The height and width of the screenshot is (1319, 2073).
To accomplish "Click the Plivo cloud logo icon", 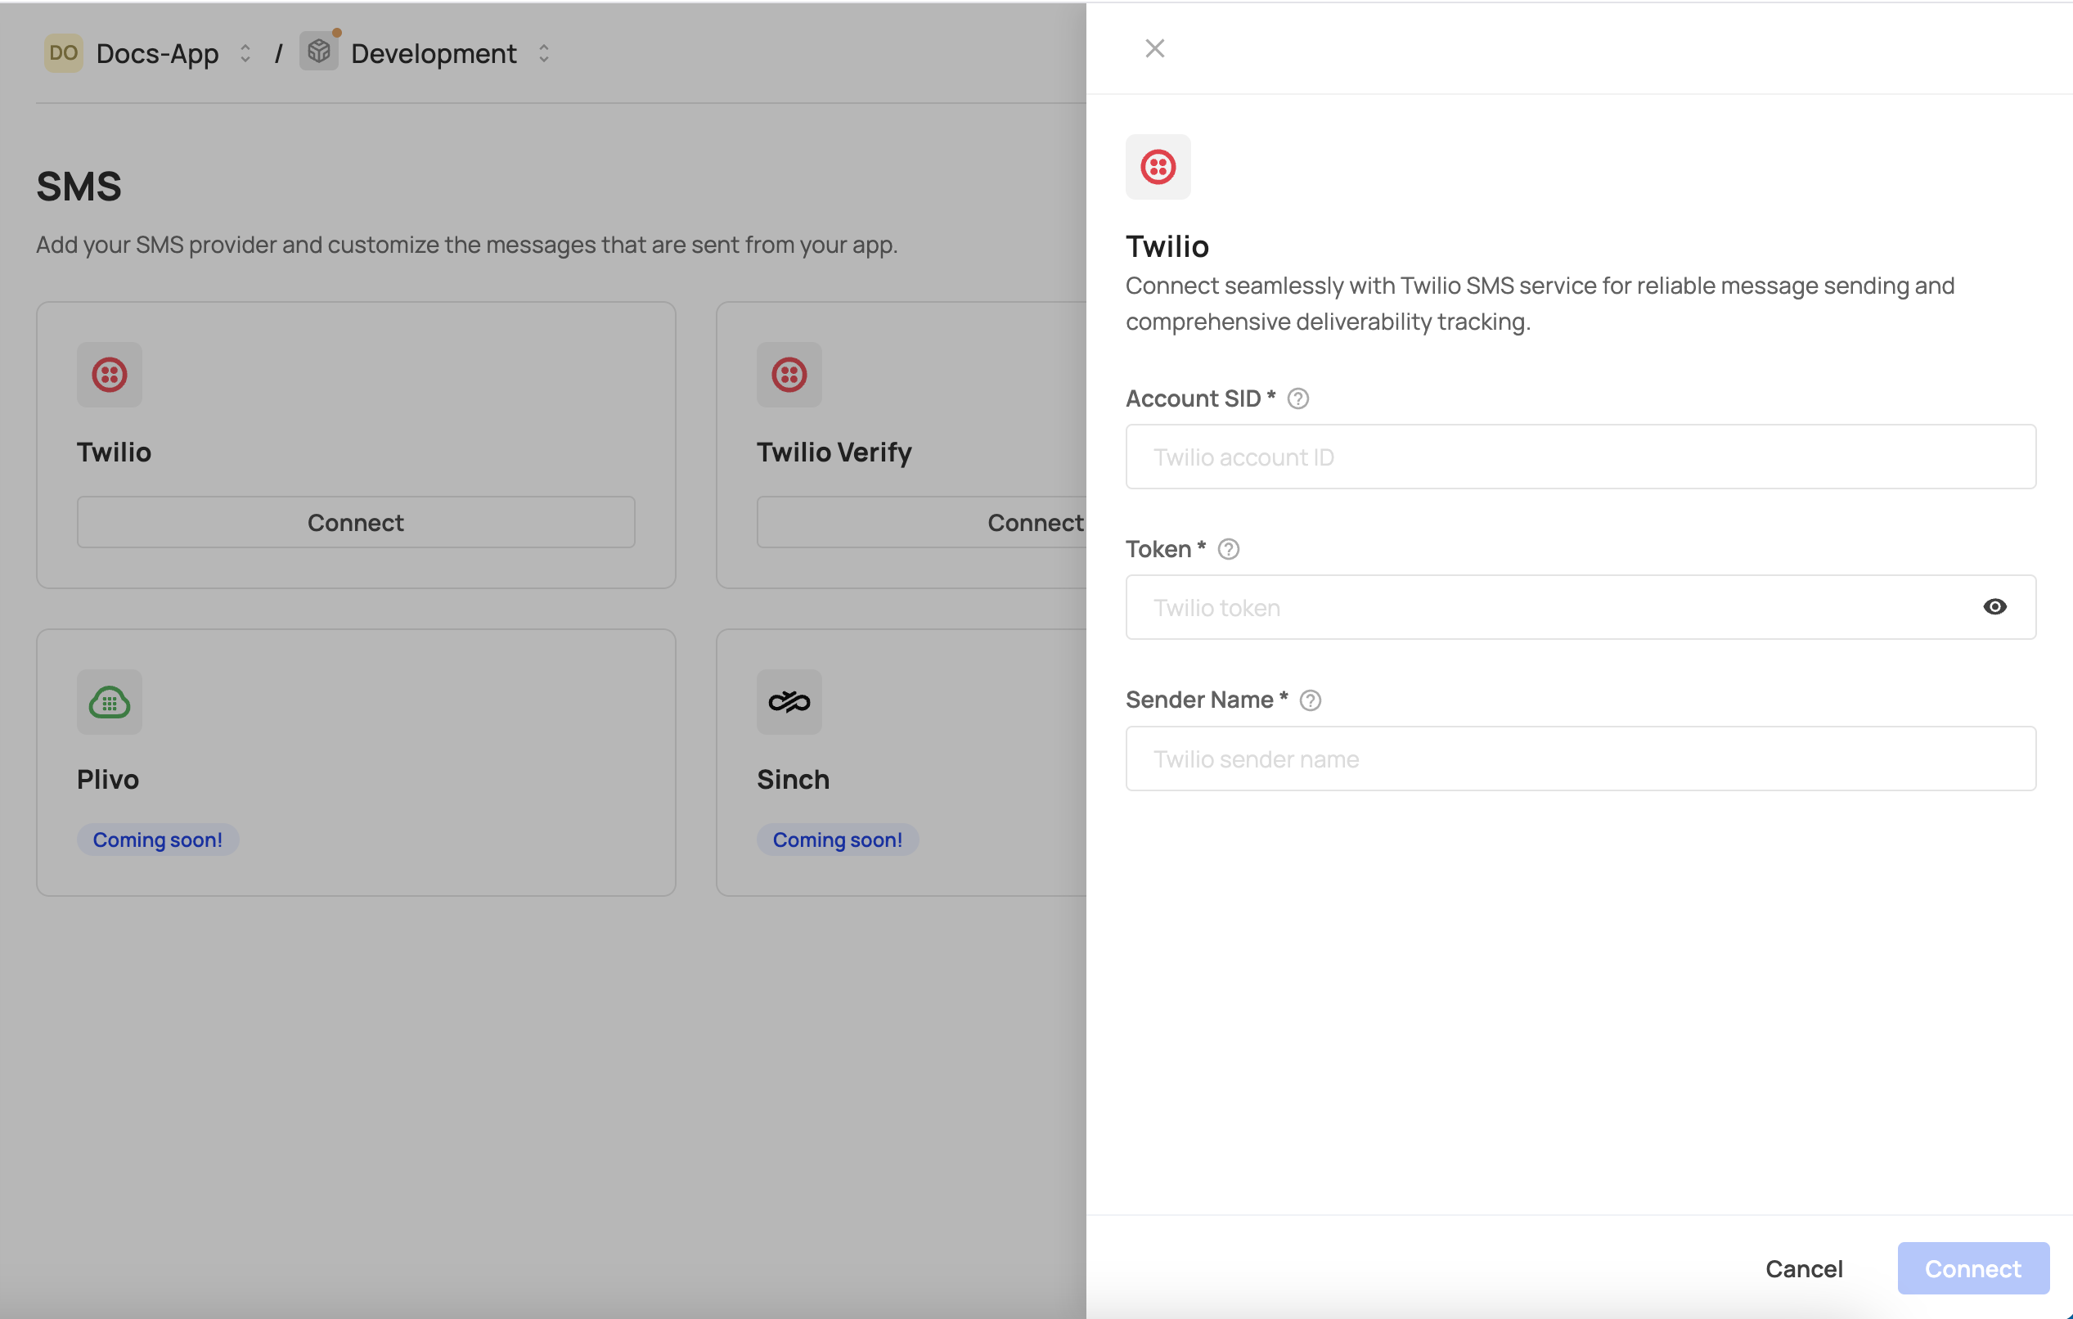I will [110, 702].
